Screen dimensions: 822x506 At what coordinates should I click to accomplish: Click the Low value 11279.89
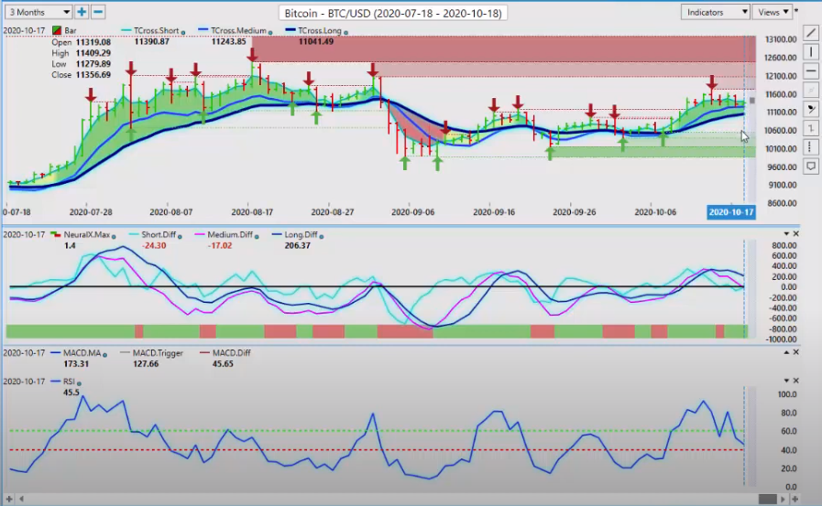[93, 64]
